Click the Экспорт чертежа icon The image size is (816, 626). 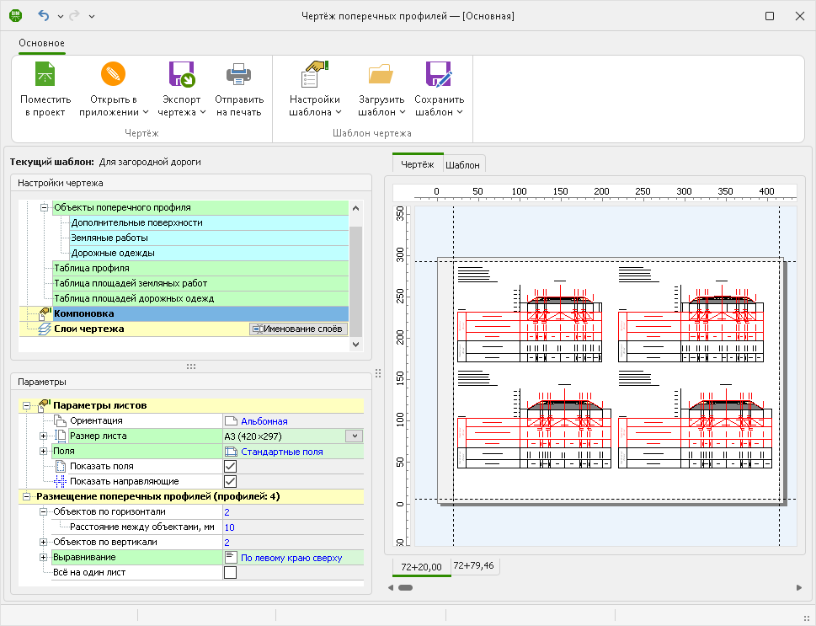(182, 76)
